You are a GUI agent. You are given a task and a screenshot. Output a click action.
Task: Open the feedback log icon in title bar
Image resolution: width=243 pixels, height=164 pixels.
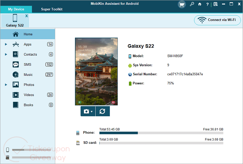click(x=215, y=4)
